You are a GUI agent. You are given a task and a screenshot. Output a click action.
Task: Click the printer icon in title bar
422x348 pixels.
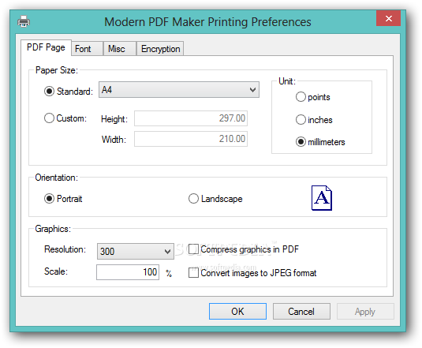click(24, 21)
